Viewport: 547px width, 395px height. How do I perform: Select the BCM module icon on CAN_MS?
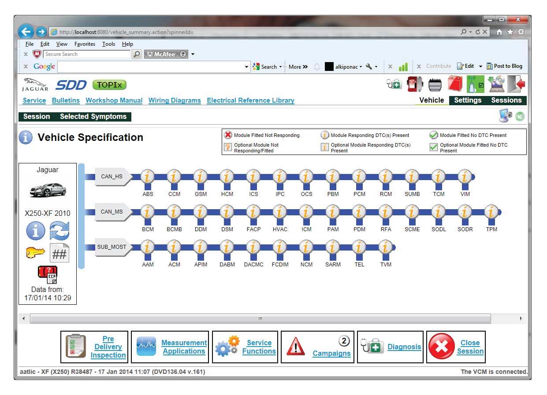pyautogui.click(x=148, y=212)
